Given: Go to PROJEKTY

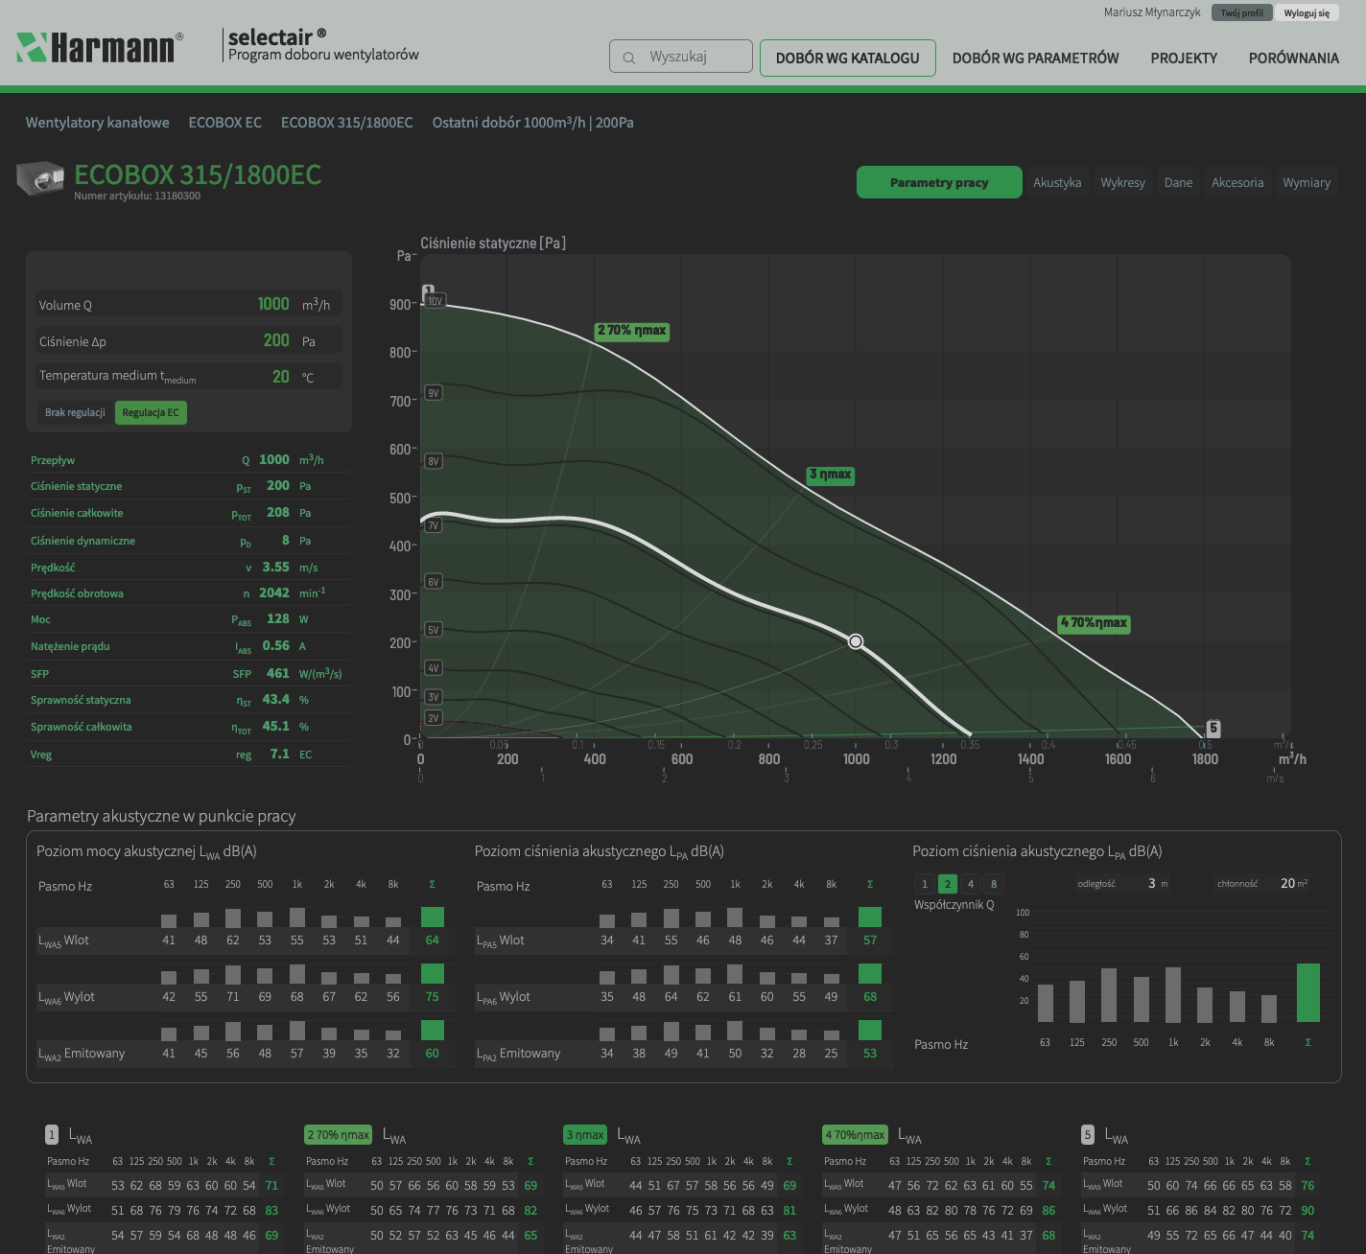Looking at the screenshot, I should pos(1184,58).
